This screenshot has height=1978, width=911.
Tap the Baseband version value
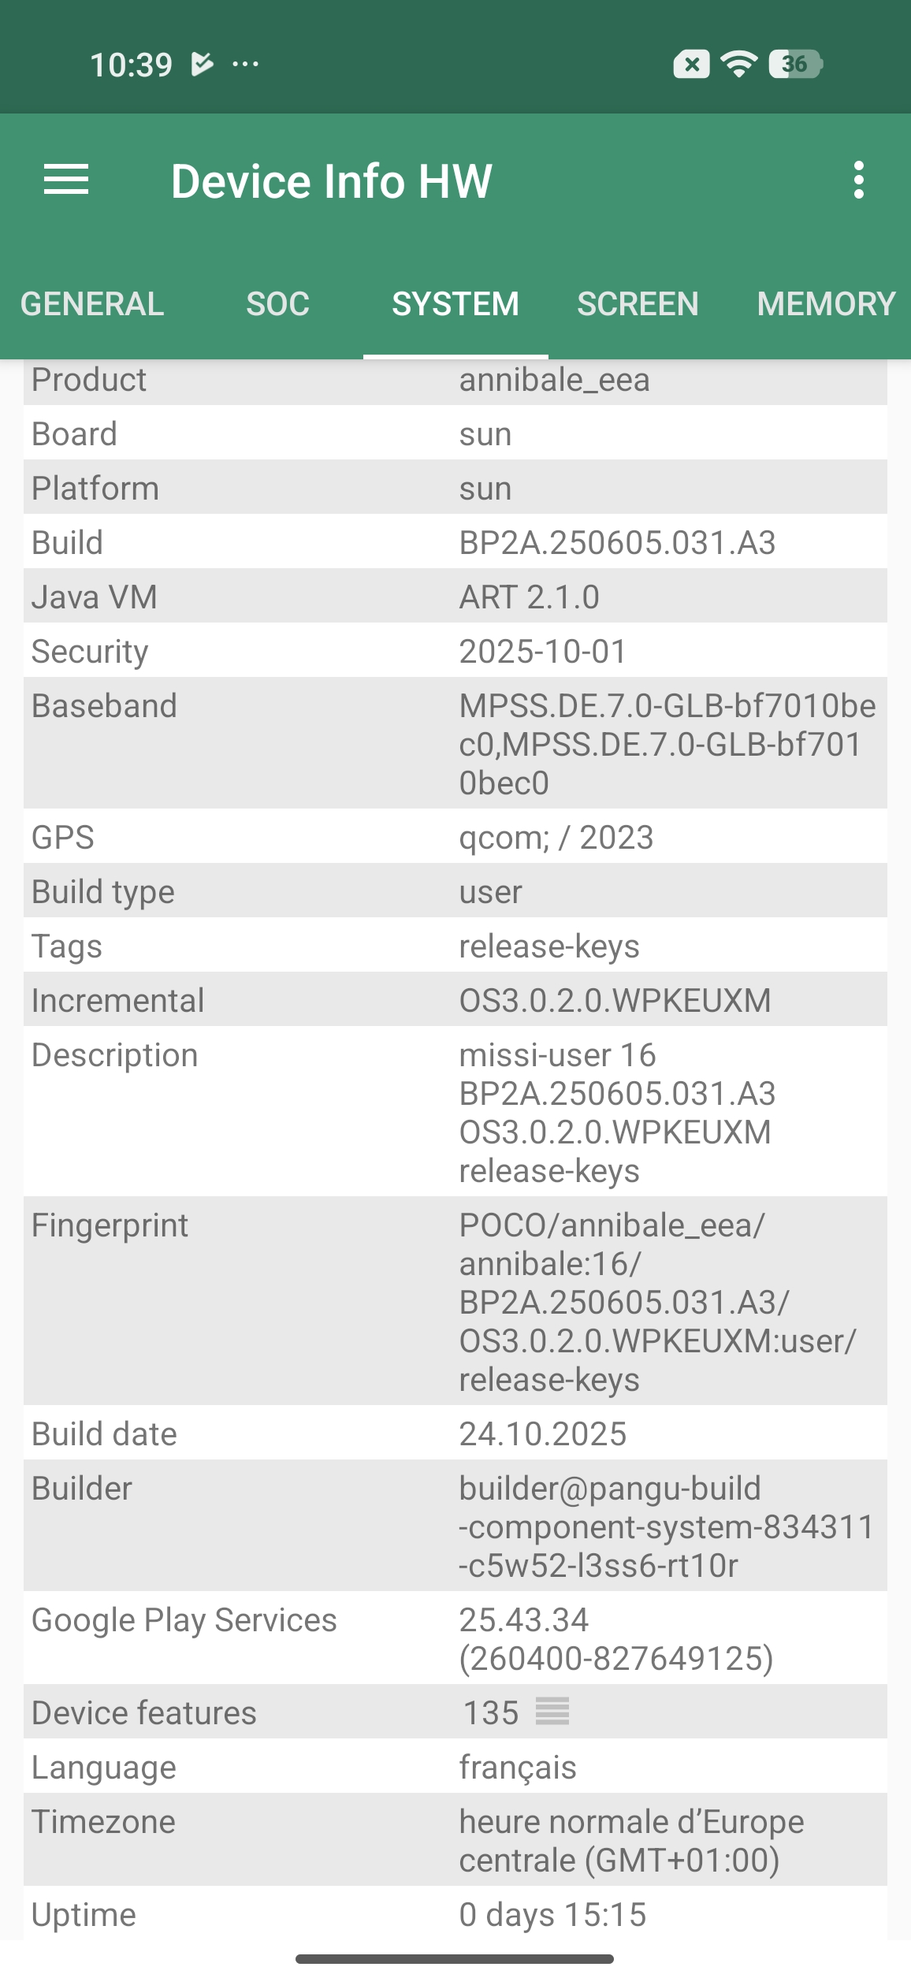(667, 744)
